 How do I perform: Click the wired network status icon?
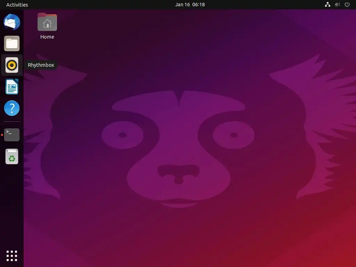coord(327,5)
